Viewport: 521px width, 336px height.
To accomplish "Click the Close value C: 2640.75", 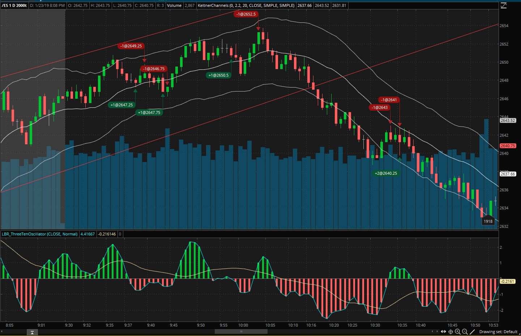I will pos(144,5).
